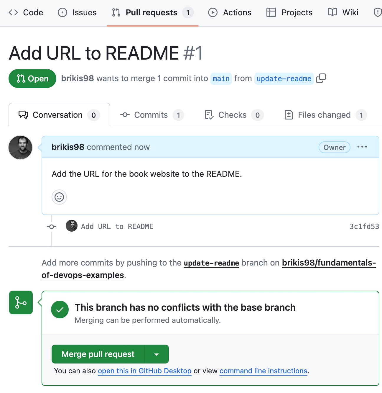This screenshot has height=393, width=382.
Task: View command line instructions link
Action: pos(264,371)
